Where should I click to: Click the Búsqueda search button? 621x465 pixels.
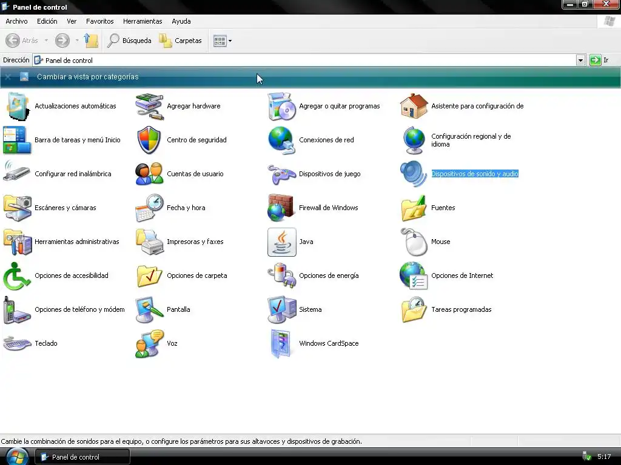[x=130, y=41]
